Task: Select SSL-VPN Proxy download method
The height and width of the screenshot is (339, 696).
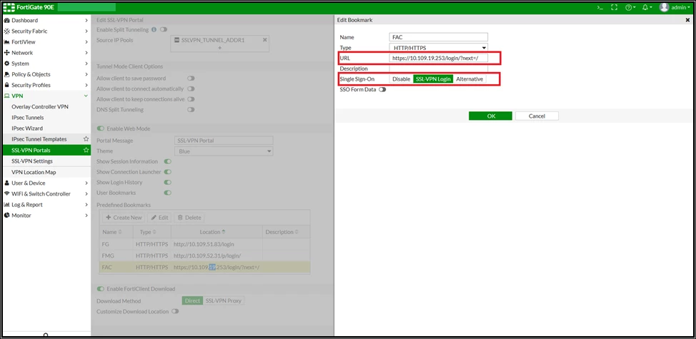Action: coord(224,301)
